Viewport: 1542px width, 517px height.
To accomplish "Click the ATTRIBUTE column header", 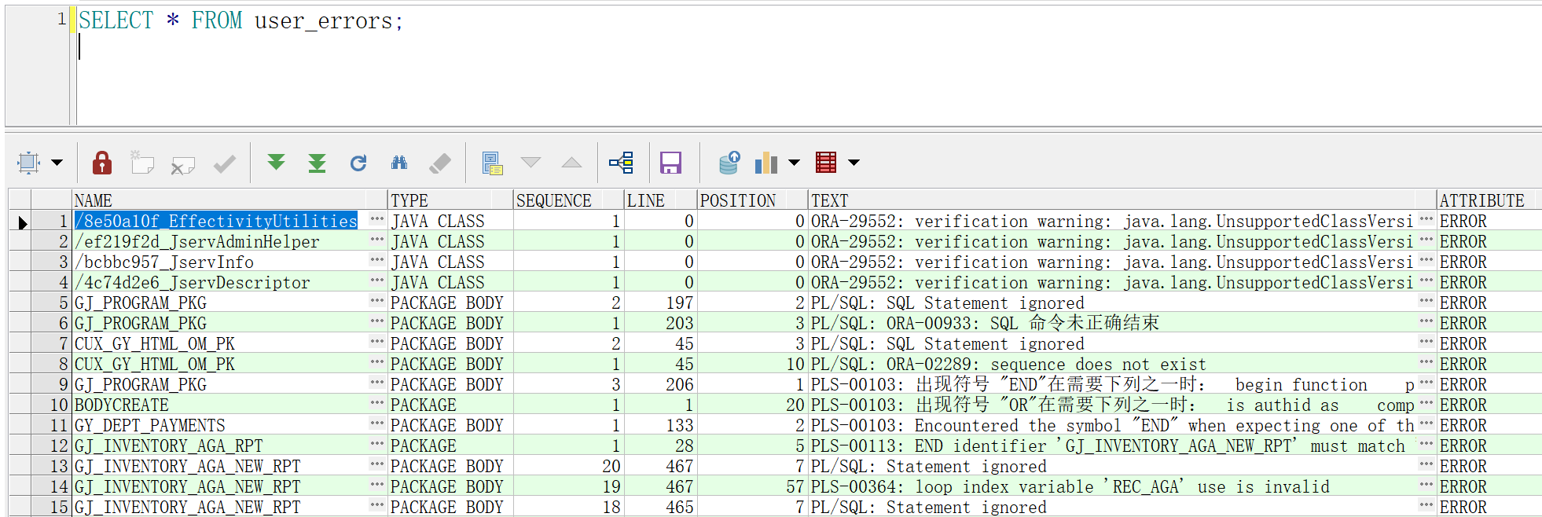I will (x=1481, y=200).
